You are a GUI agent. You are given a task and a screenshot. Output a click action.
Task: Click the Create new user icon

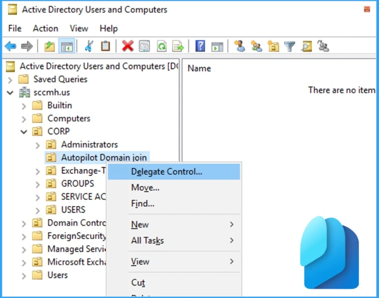click(239, 46)
